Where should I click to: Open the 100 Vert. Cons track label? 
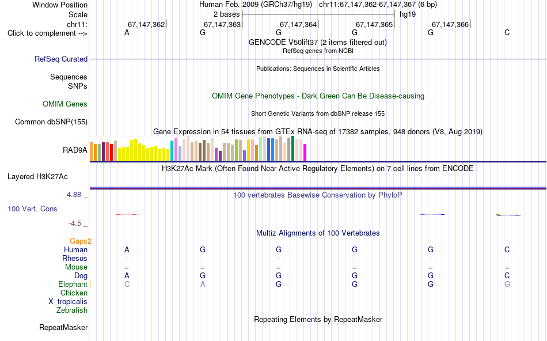click(32, 209)
